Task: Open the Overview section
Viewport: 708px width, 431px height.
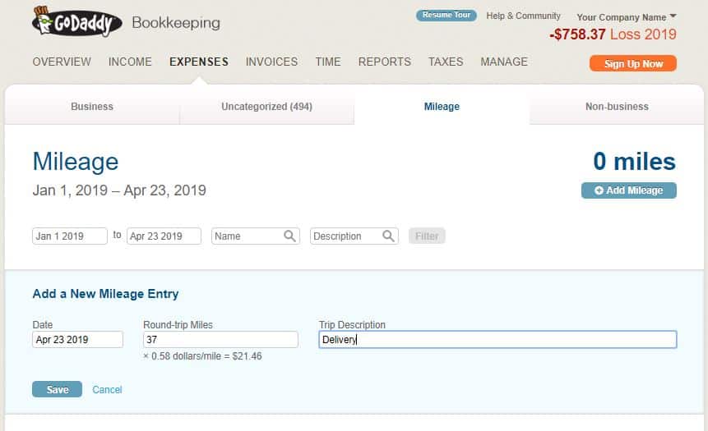Action: [62, 62]
